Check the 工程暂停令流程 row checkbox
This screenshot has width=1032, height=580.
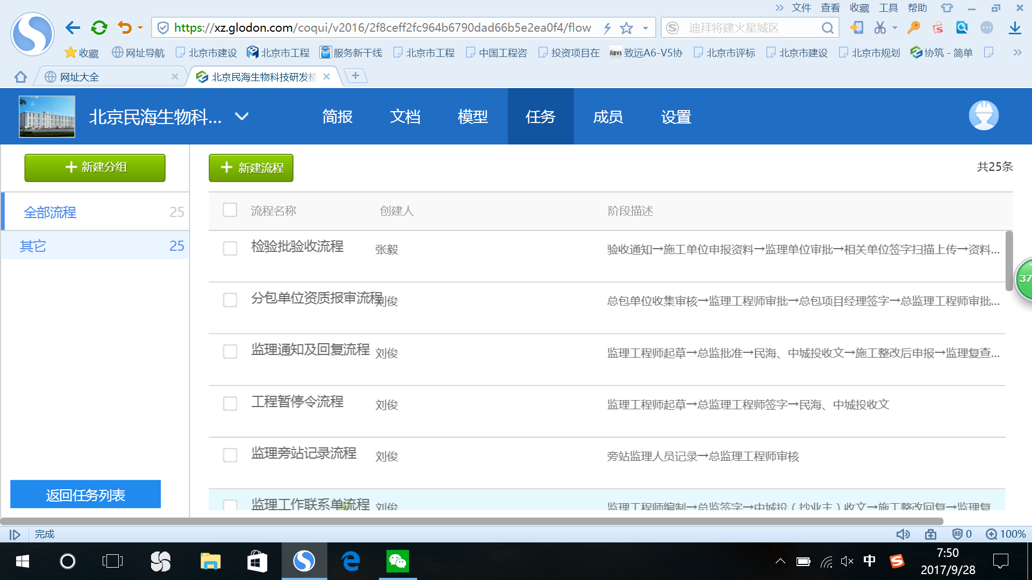pos(230,403)
